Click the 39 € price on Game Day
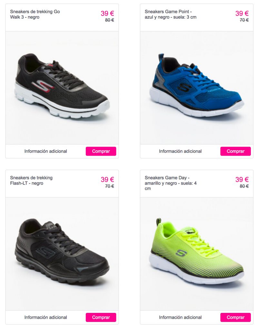Screen dimensions: 258x330 [x=242, y=179]
